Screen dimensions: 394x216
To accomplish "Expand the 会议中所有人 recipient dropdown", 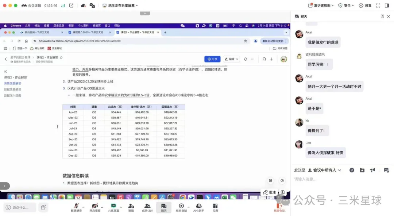I will (325, 170).
